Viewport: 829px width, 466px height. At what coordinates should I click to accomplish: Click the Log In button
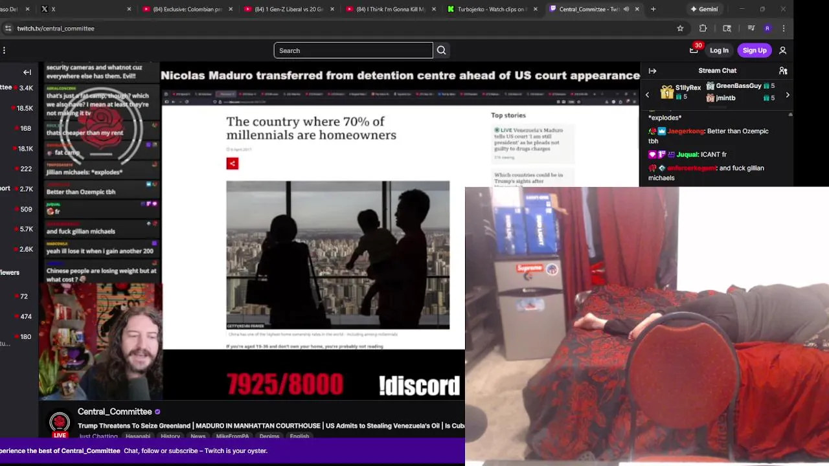(x=719, y=50)
